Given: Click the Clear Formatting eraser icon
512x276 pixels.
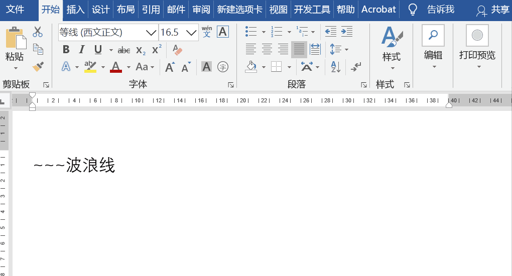Looking at the screenshot, I should click(177, 50).
